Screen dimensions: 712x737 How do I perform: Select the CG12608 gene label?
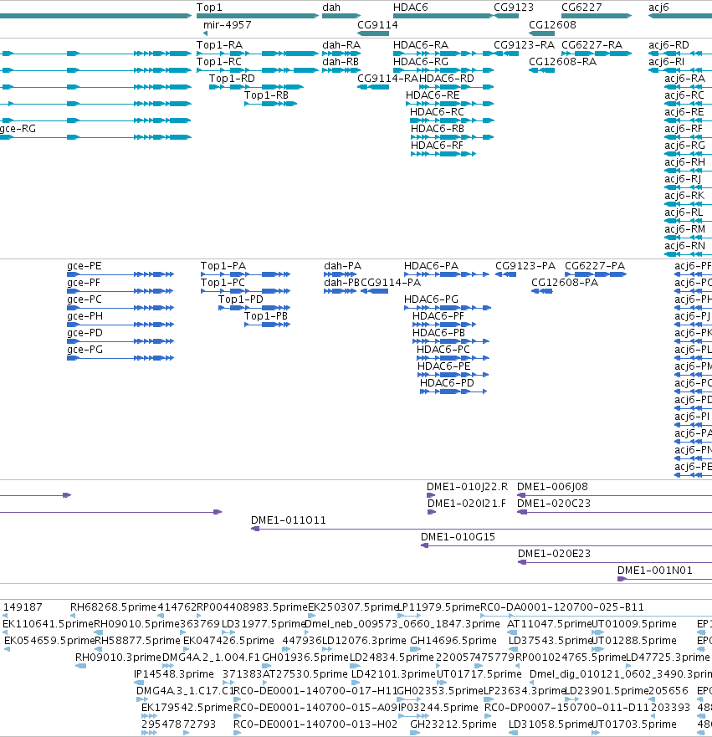pyautogui.click(x=552, y=25)
